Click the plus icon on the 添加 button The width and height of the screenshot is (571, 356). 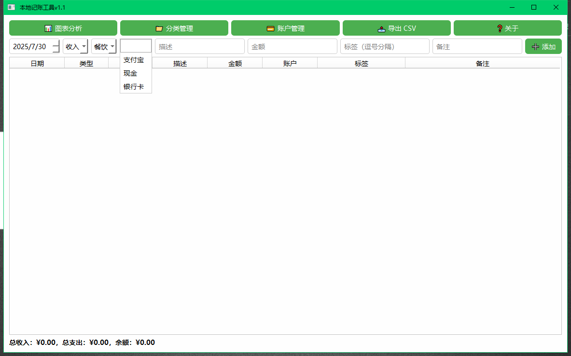(x=535, y=46)
